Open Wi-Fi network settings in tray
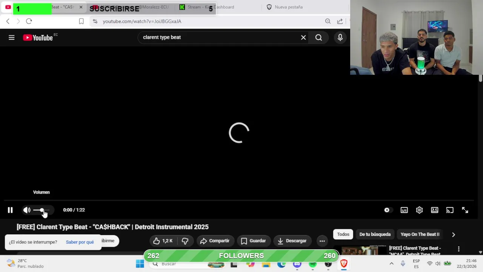Image resolution: width=483 pixels, height=272 pixels. (x=429, y=264)
